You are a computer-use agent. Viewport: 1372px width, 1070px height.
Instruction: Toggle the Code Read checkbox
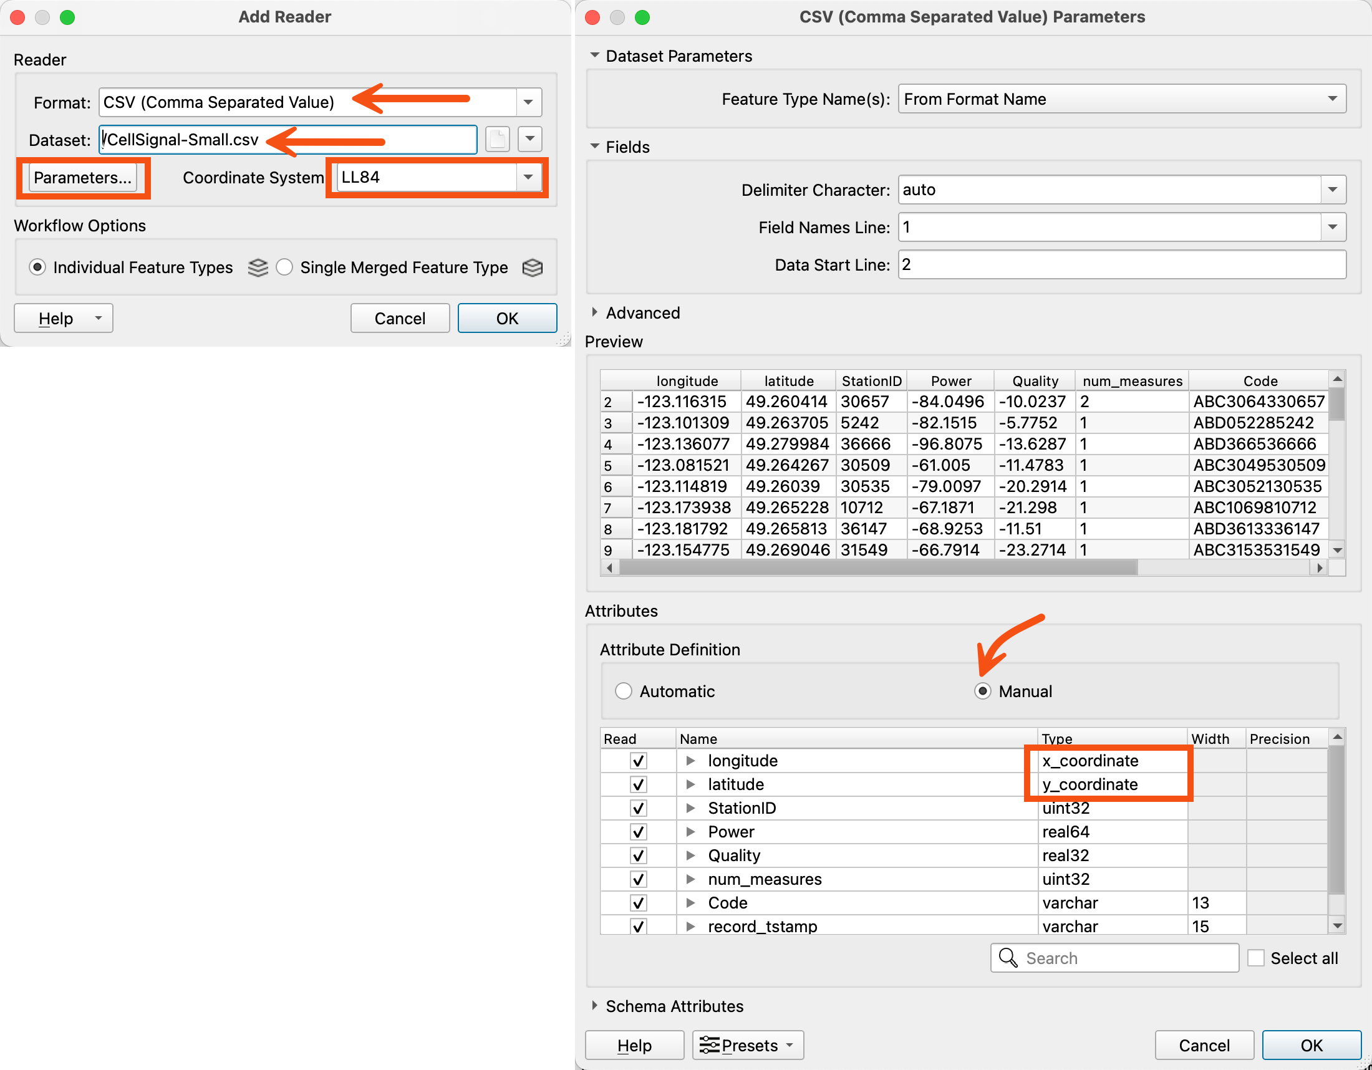click(x=638, y=903)
